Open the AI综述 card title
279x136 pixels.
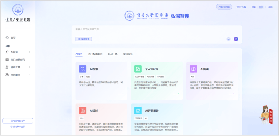[94, 111]
